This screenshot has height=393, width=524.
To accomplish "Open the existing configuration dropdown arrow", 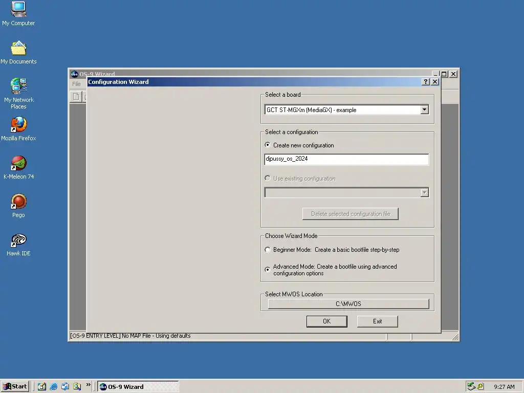I will point(424,192).
